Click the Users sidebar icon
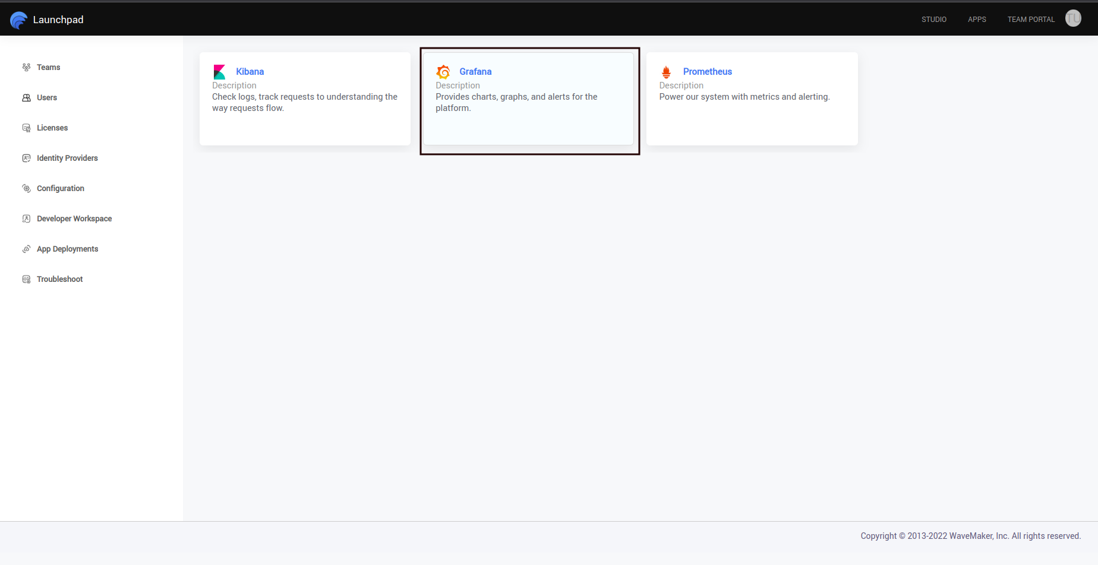The height and width of the screenshot is (565, 1098). 26,97
